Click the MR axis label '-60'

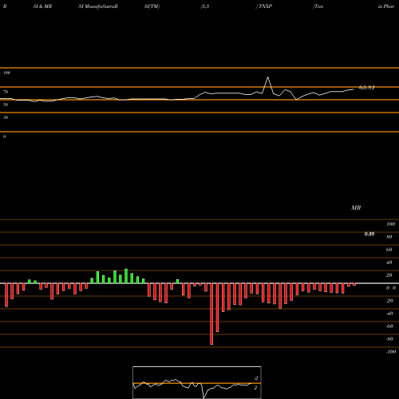click(x=389, y=326)
